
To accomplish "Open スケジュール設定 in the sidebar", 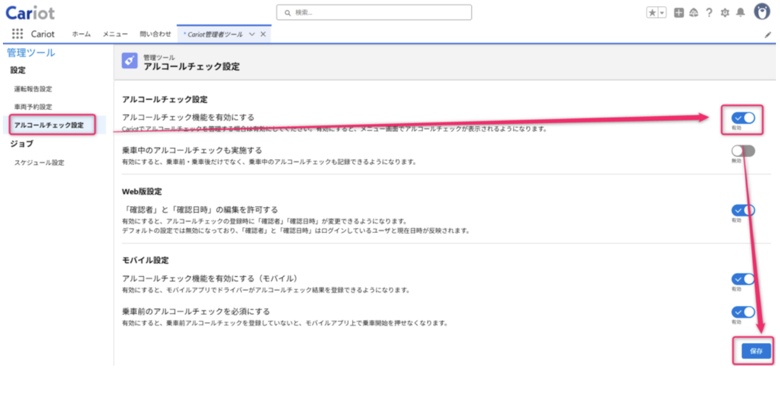I will (x=39, y=162).
